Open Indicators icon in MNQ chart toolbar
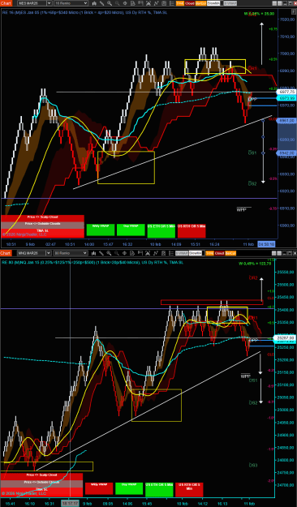 (156, 253)
